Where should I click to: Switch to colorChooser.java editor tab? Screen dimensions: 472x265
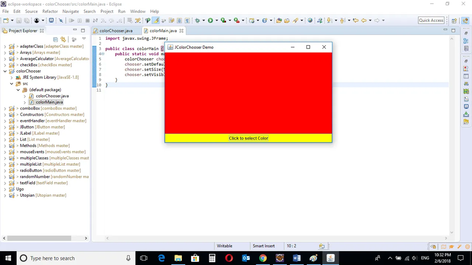click(116, 31)
